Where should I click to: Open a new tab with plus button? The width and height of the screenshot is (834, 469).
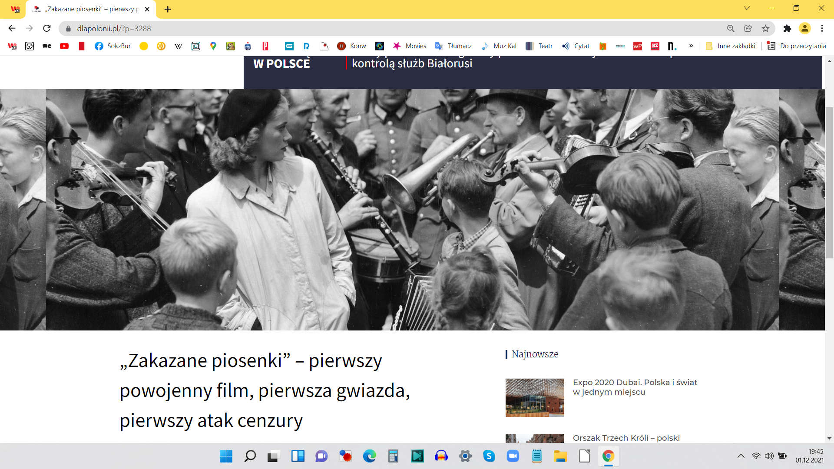pyautogui.click(x=168, y=9)
